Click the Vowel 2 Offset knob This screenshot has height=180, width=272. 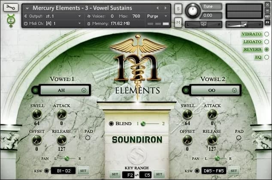[x=187, y=140]
